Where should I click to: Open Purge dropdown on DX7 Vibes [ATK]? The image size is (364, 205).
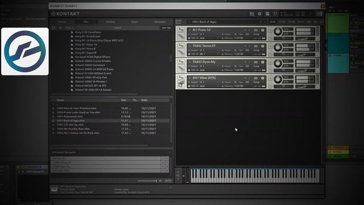tap(259, 82)
